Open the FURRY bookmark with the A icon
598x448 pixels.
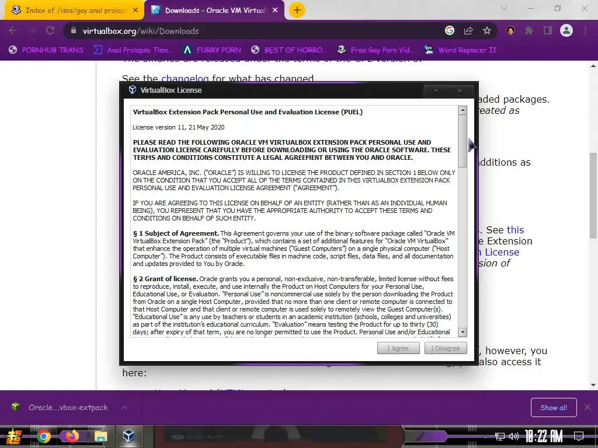point(212,50)
